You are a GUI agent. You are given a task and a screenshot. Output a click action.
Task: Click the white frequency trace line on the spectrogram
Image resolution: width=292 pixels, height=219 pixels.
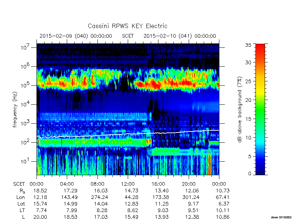128,134
